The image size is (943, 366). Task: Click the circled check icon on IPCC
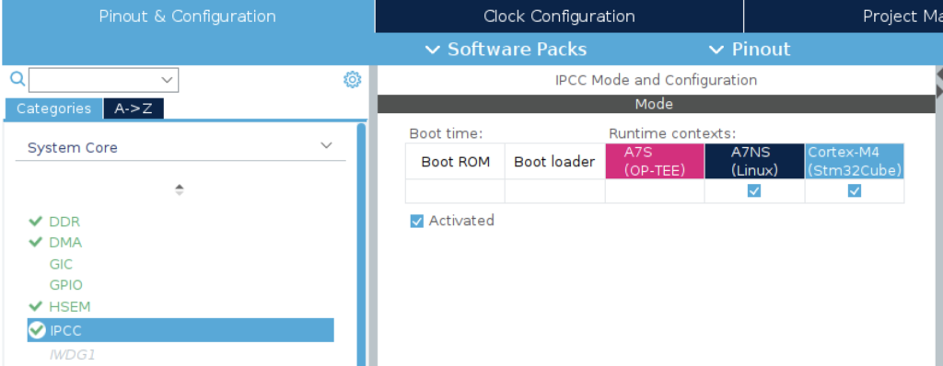[37, 330]
